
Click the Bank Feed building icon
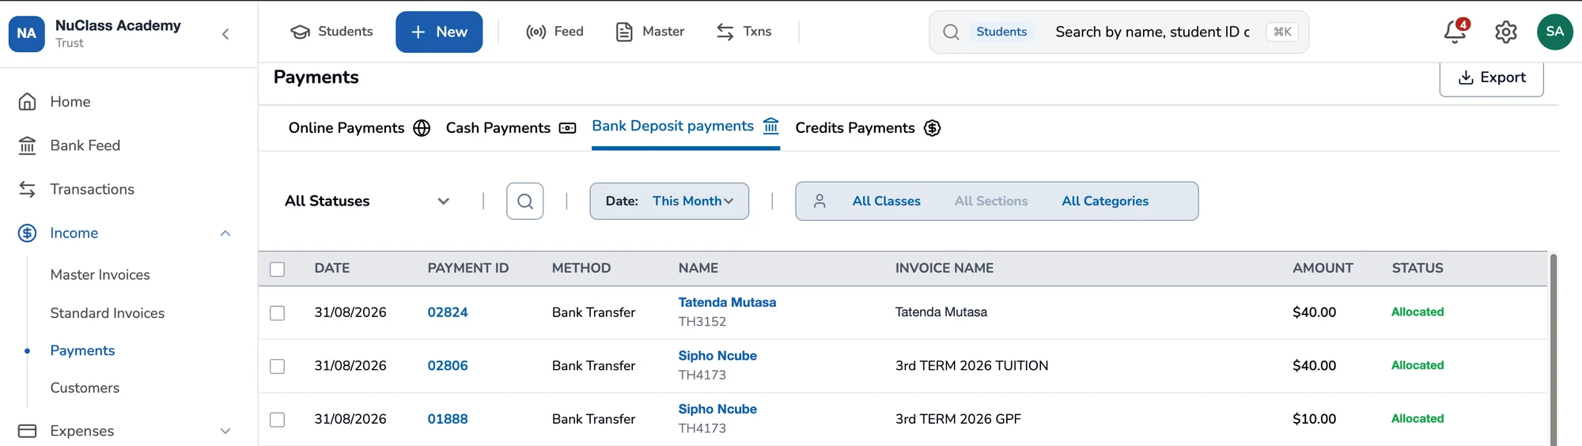pyautogui.click(x=27, y=146)
